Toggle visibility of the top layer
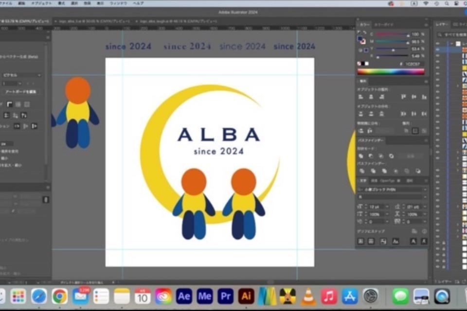Image resolution: width=467 pixels, height=311 pixels. [x=437, y=43]
